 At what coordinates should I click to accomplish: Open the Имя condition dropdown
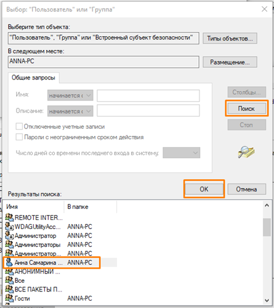[70, 95]
